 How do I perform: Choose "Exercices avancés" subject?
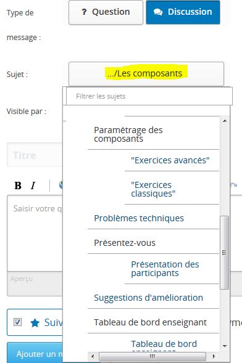(170, 160)
